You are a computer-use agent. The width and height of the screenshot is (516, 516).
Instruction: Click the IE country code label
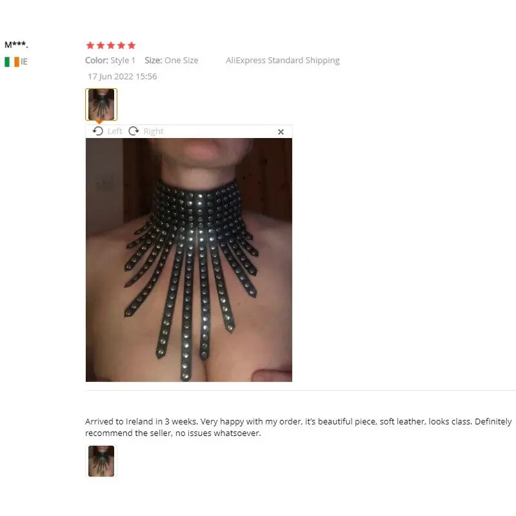[24, 62]
